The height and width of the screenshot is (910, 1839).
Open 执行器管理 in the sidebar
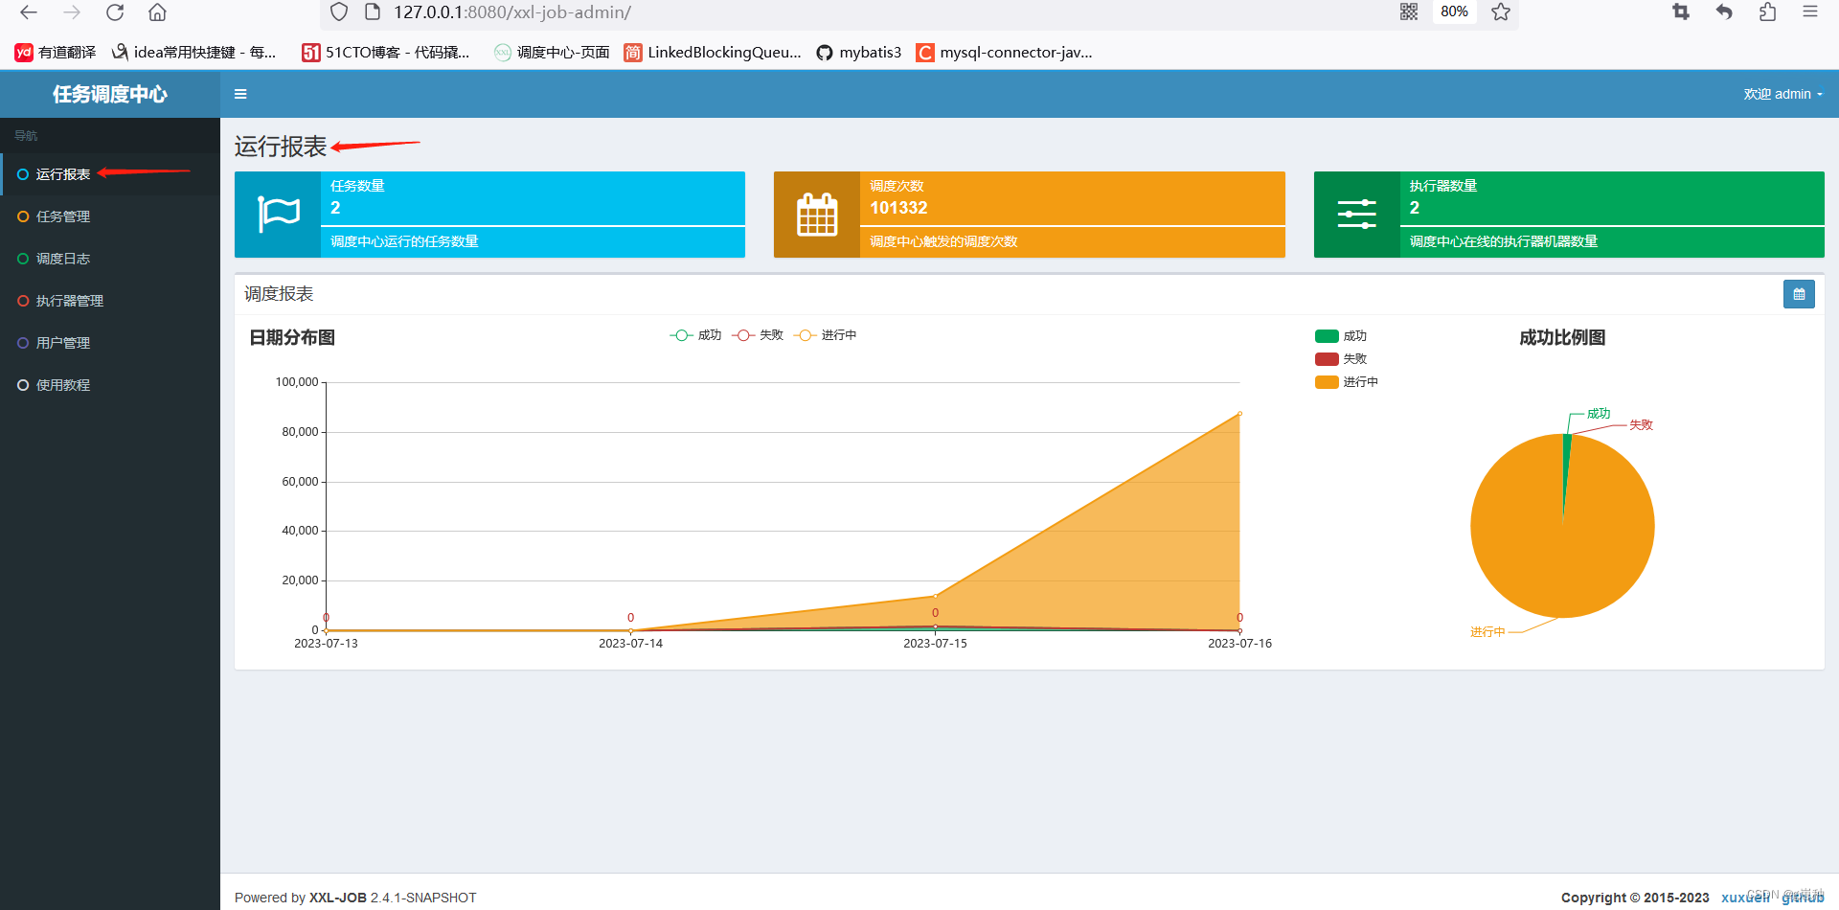110,301
